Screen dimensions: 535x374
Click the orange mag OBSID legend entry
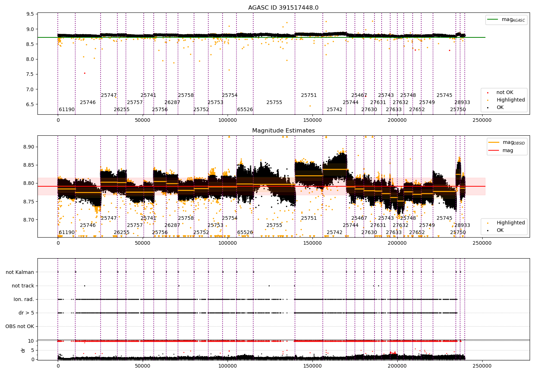(506, 142)
